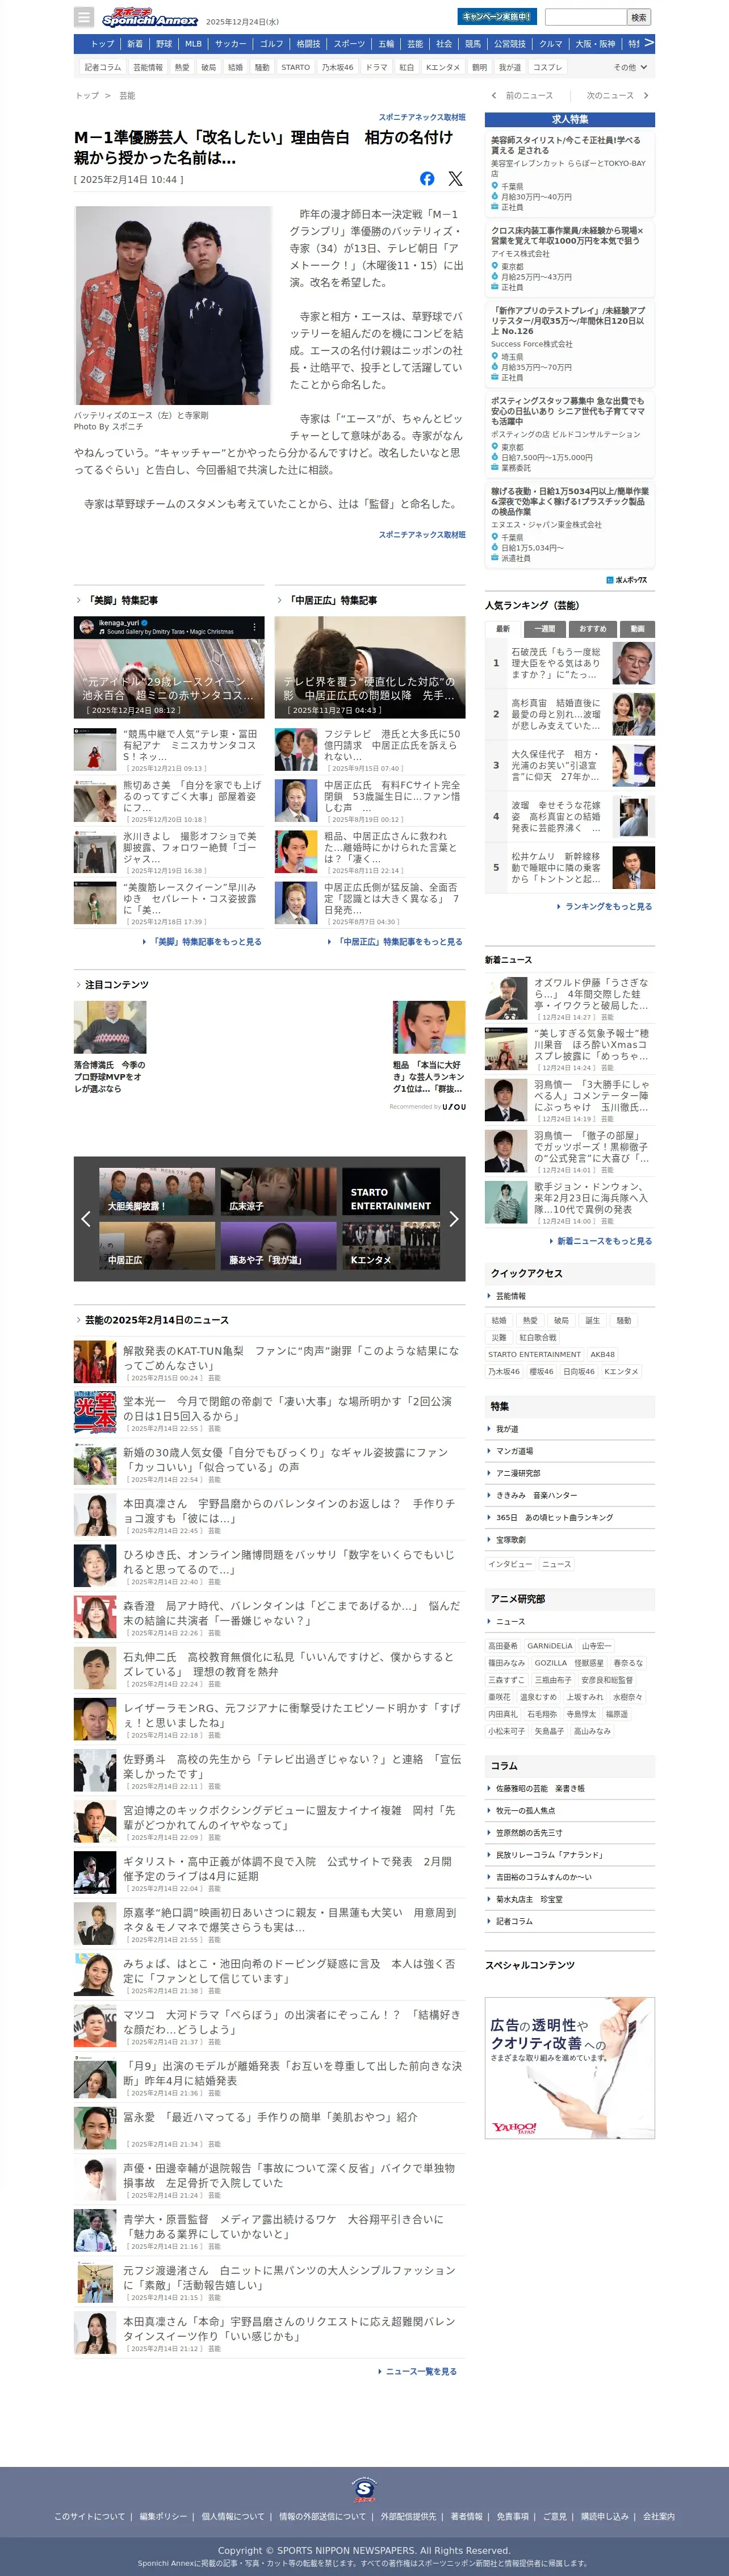Image resolution: width=729 pixels, height=2576 pixels.
Task: Open the 求人ボックス logo link
Action: (x=627, y=580)
